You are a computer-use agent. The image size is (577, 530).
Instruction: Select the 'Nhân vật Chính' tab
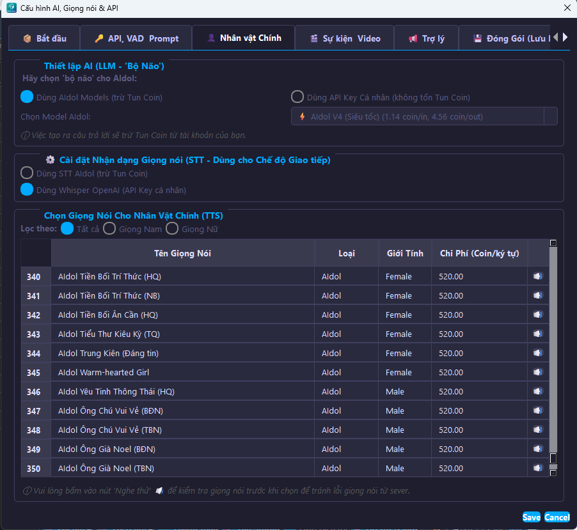(244, 38)
